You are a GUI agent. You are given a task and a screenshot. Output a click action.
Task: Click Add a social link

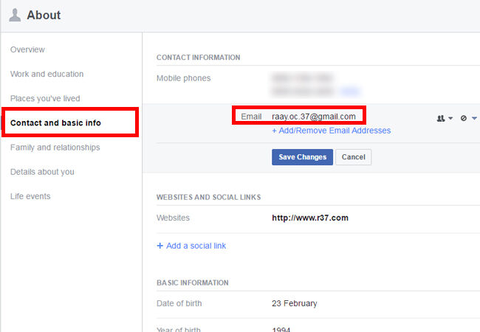click(x=196, y=246)
